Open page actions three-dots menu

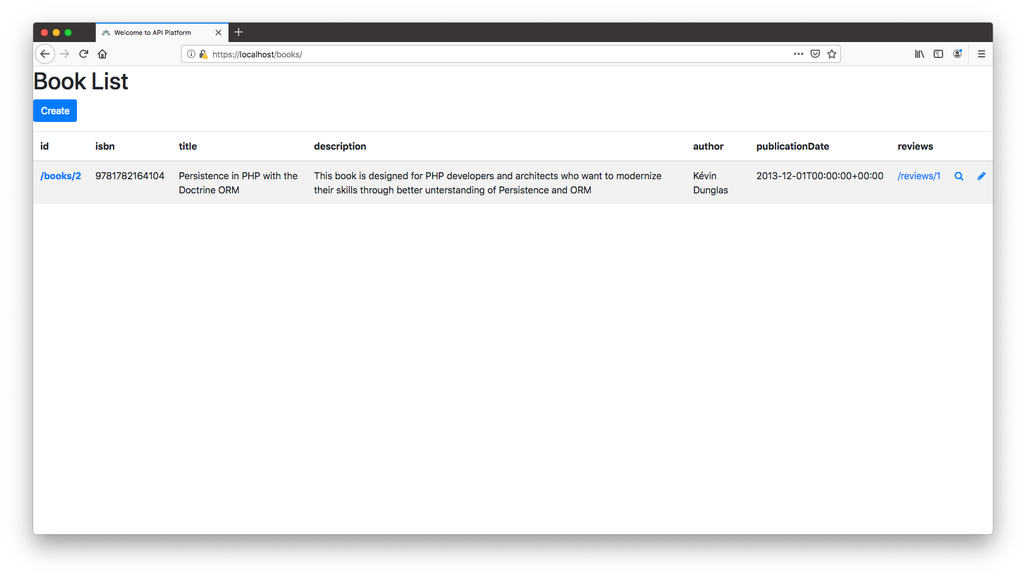coord(799,54)
